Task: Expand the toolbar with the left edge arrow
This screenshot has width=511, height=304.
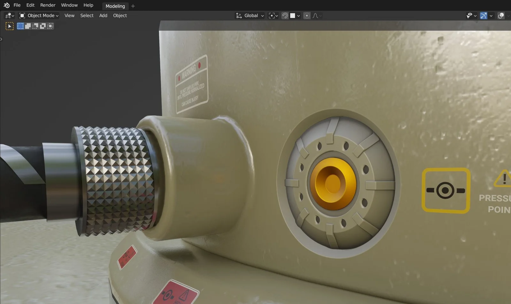Action: (x=1, y=39)
